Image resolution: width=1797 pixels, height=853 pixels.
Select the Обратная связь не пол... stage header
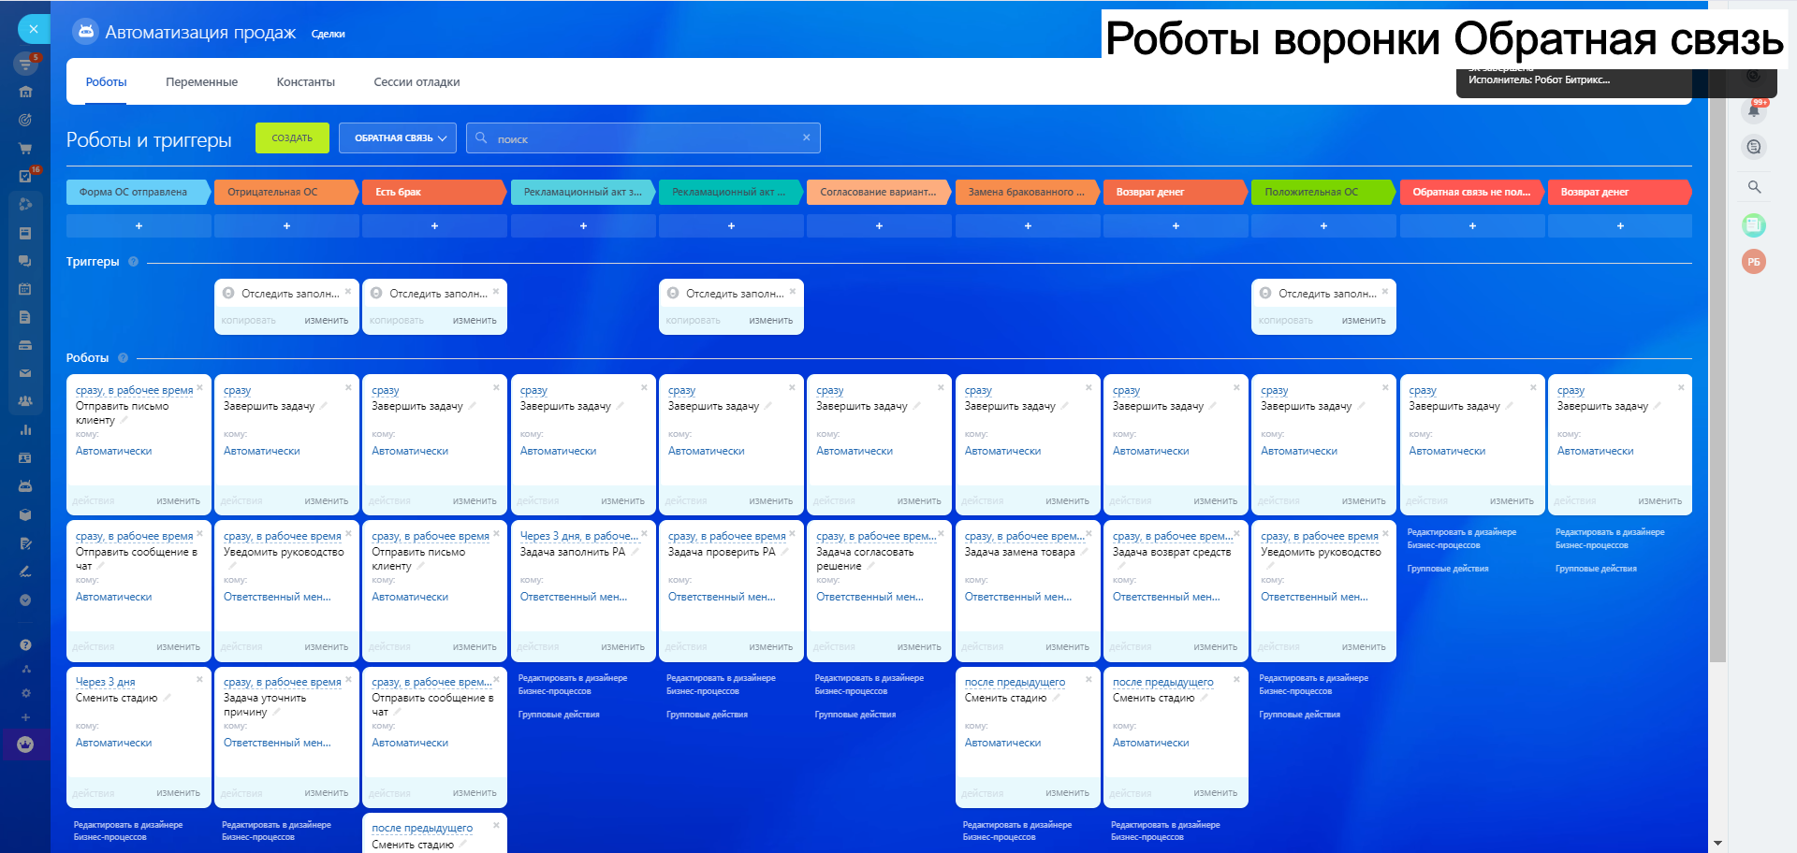1472,192
